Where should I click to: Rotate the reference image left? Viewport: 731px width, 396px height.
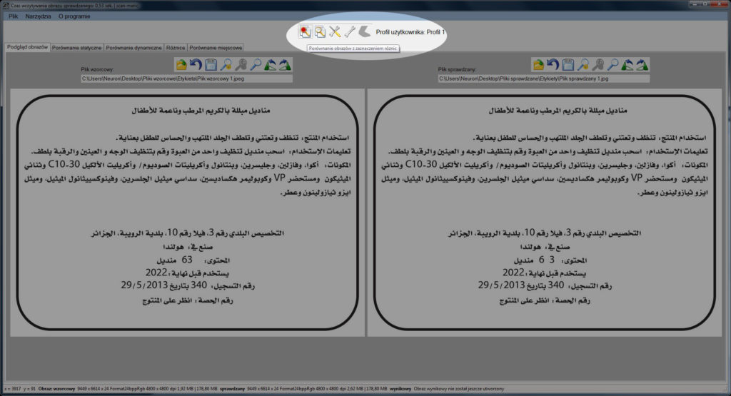click(271, 65)
